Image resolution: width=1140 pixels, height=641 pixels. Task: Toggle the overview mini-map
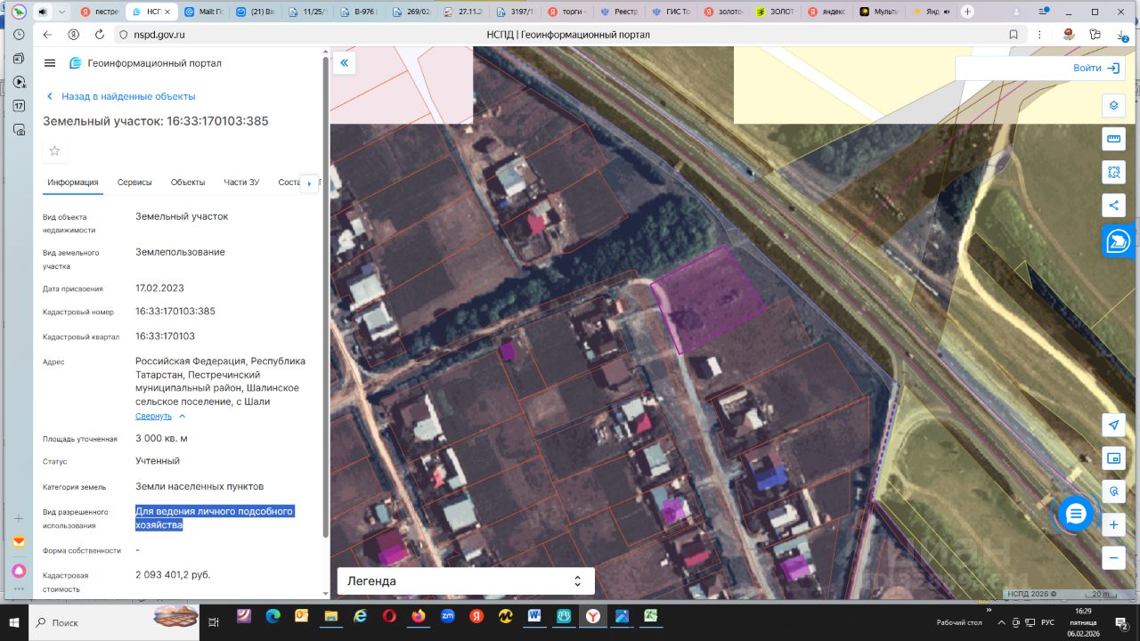point(1112,458)
